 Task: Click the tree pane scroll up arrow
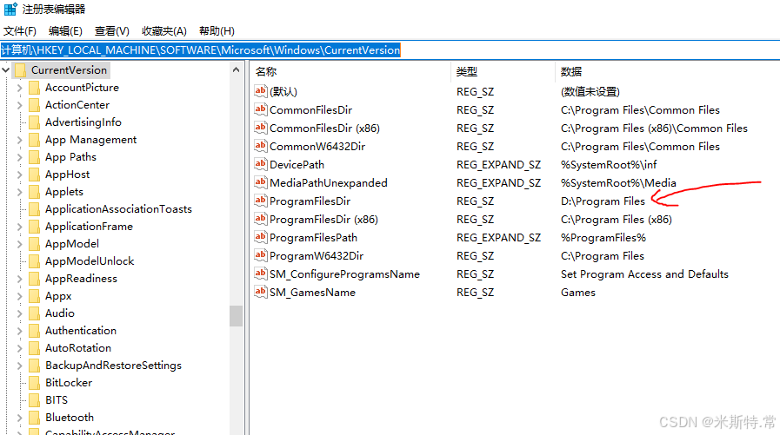[237, 70]
